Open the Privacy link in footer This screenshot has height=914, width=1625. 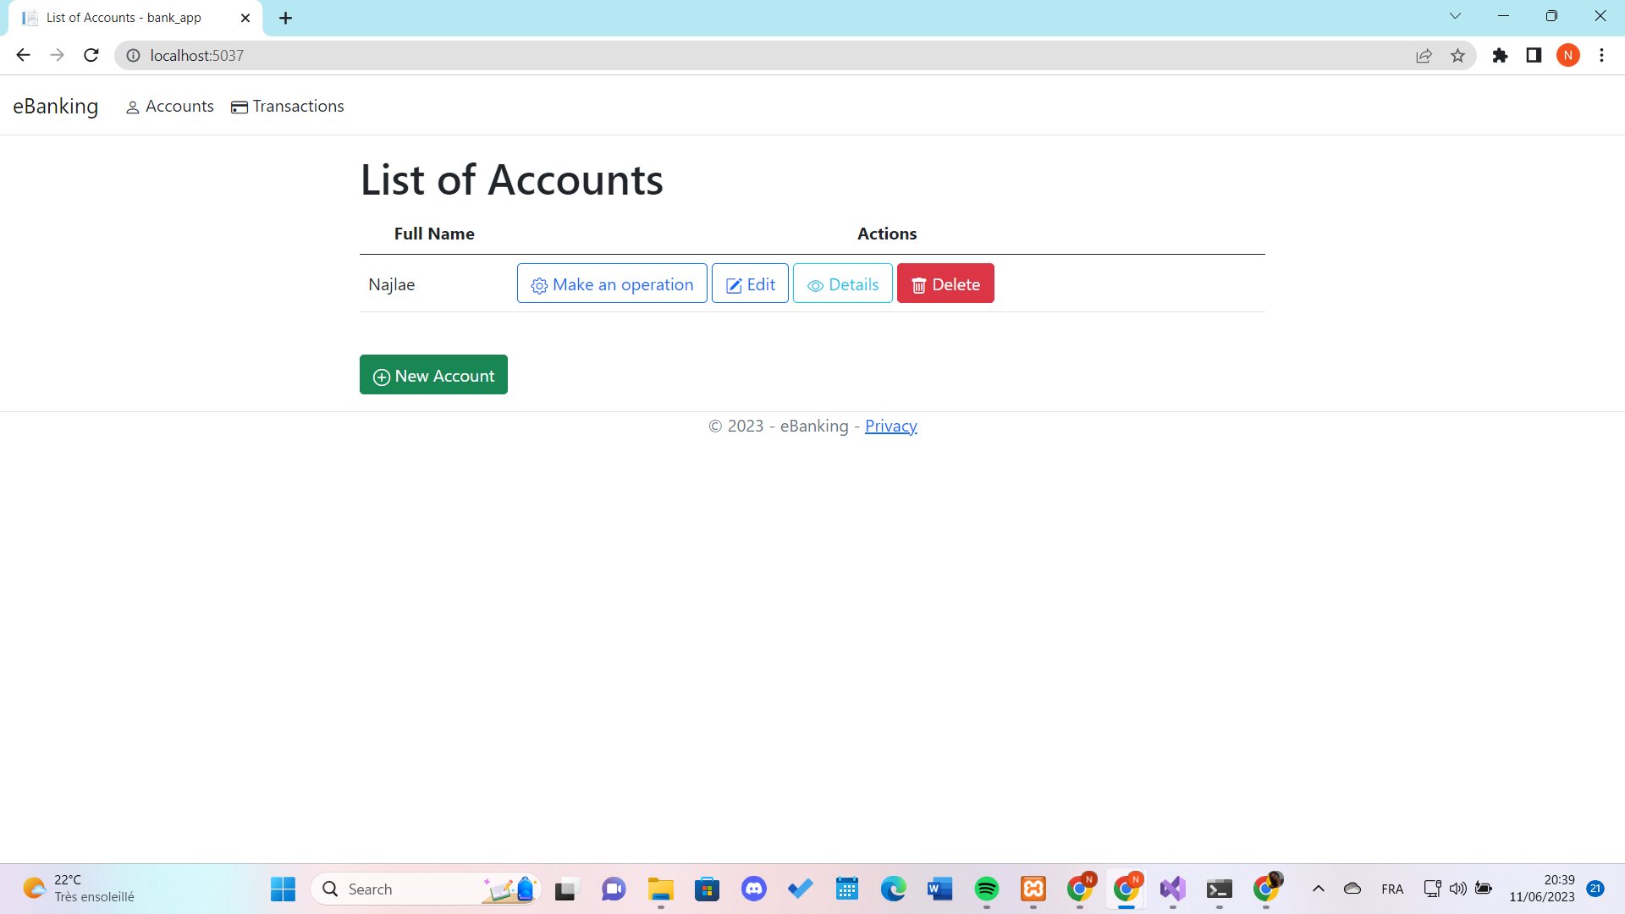pos(890,427)
